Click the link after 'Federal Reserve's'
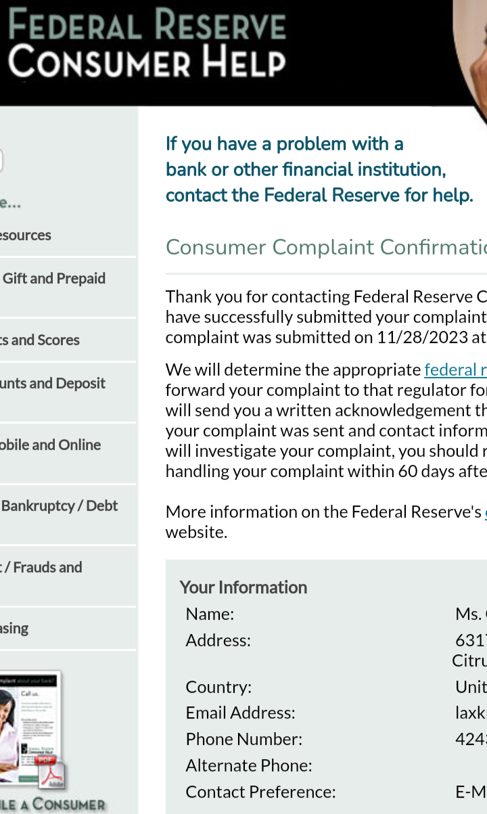 point(486,512)
